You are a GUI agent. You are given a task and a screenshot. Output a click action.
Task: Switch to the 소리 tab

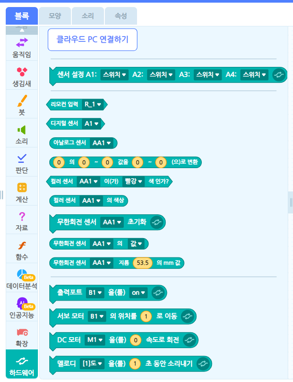[88, 16]
